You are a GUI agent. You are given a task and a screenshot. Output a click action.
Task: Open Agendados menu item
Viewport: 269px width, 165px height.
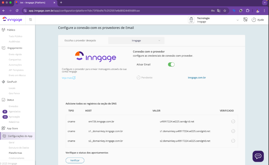(14, 112)
